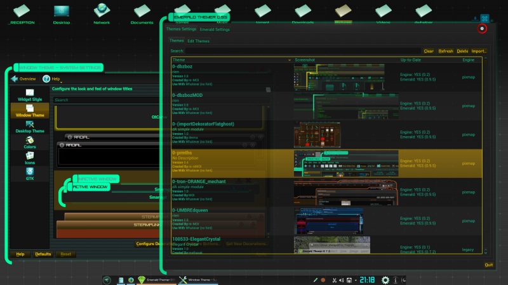This screenshot has height=285, width=508.
Task: Open the Pictures folder on the desktop
Action: 343,13
